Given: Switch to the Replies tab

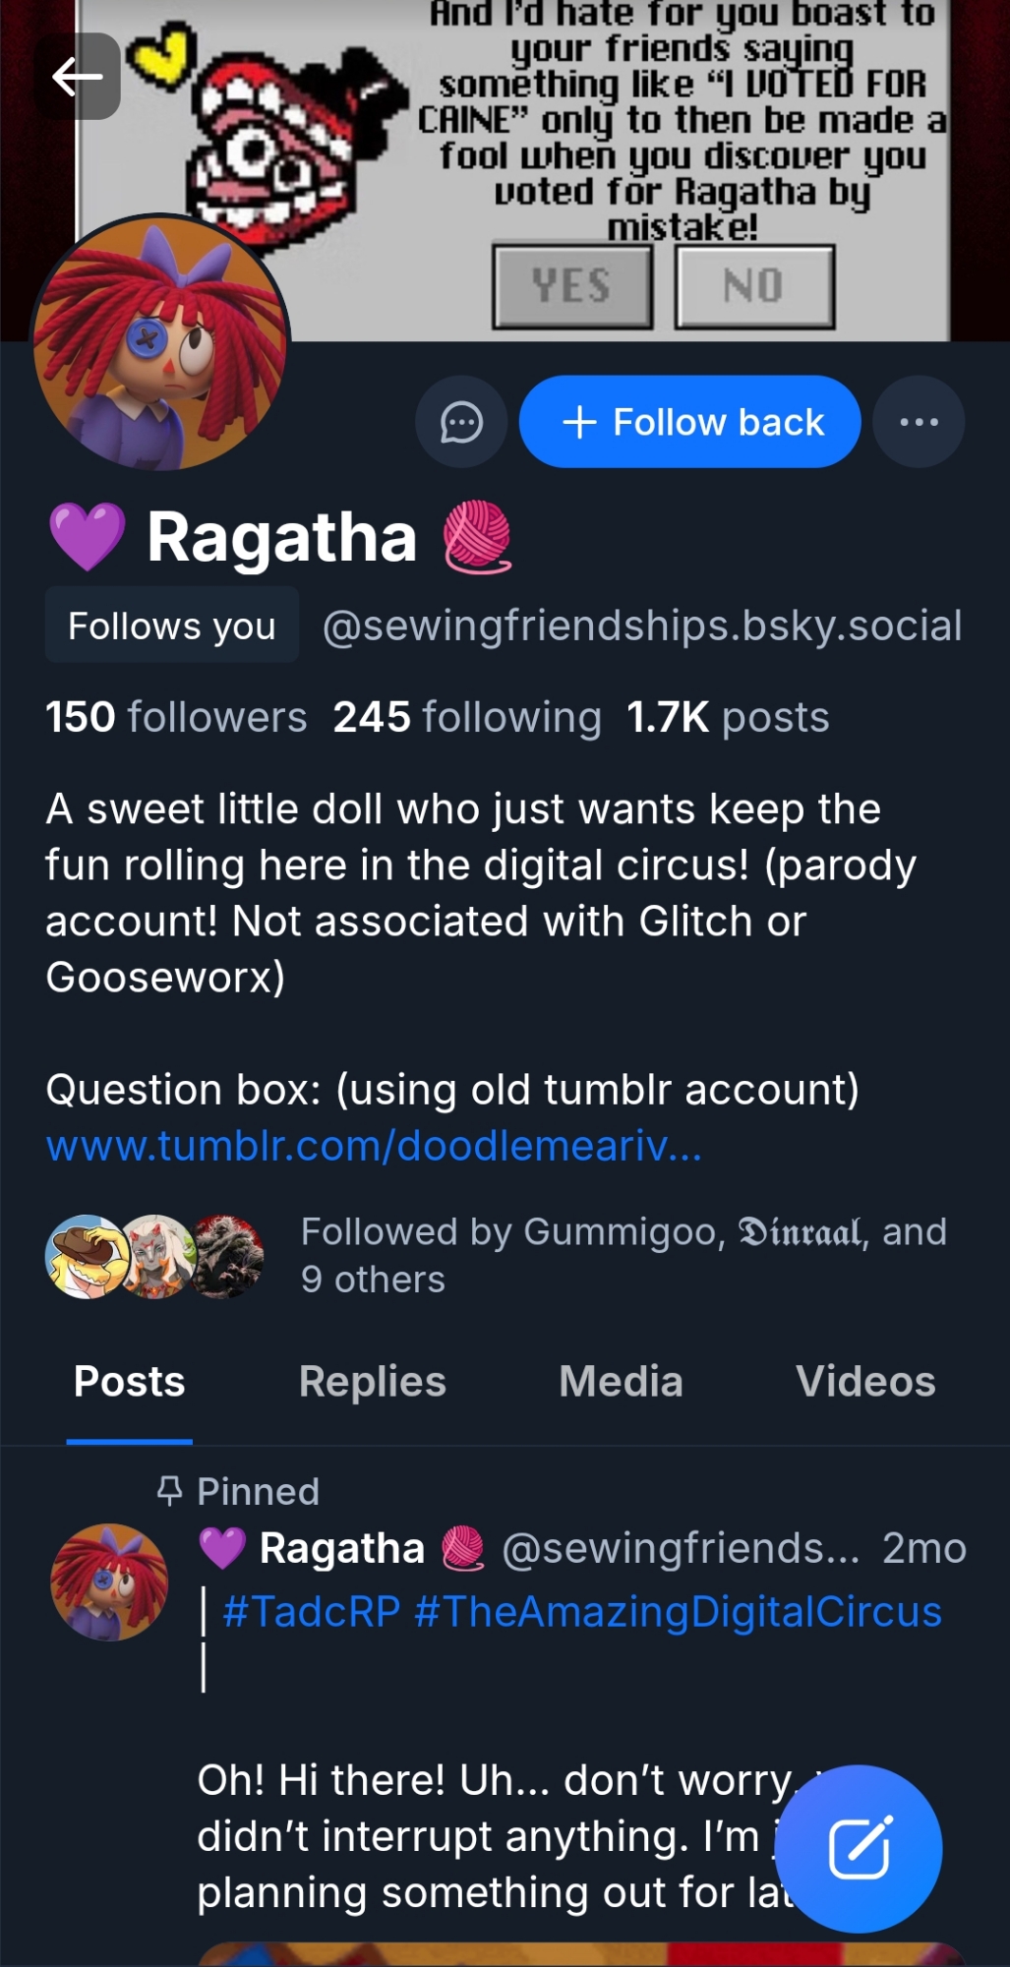Looking at the screenshot, I should pyautogui.click(x=372, y=1382).
